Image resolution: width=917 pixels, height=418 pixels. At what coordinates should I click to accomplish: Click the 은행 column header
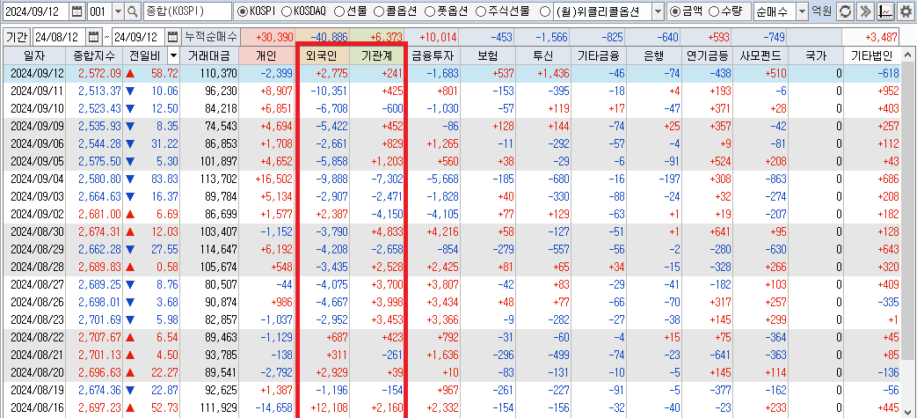pyautogui.click(x=652, y=56)
